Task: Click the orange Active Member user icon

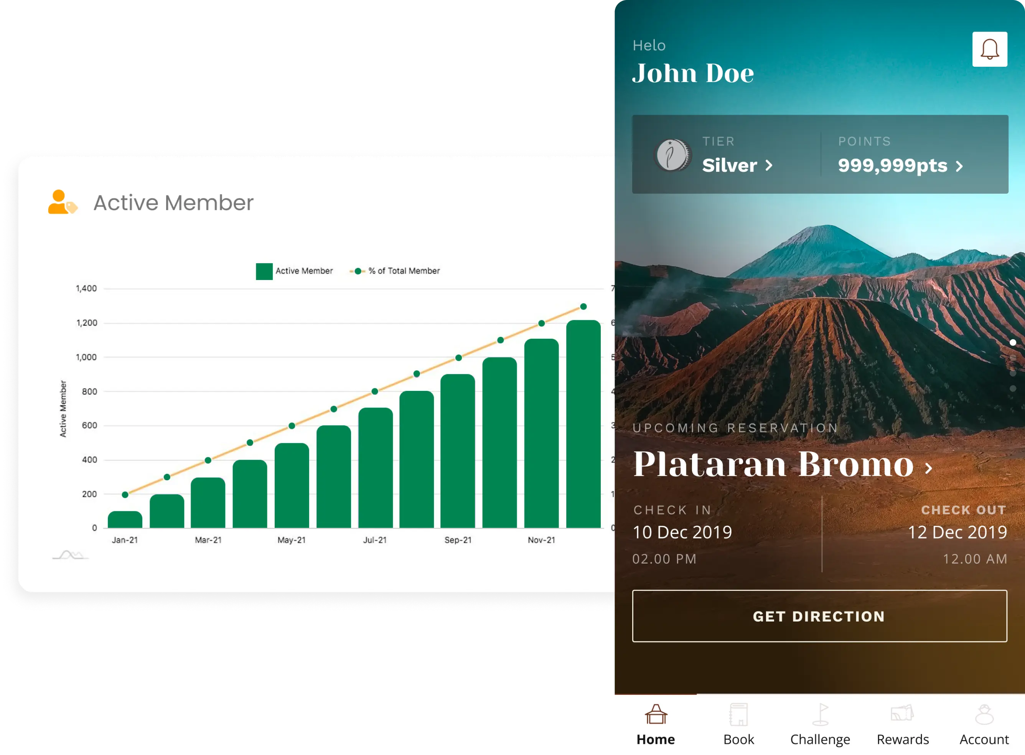Action: pyautogui.click(x=63, y=202)
